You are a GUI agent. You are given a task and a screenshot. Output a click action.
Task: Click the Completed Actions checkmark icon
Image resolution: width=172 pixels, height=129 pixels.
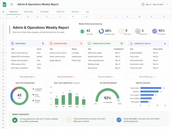click(x=89, y=44)
